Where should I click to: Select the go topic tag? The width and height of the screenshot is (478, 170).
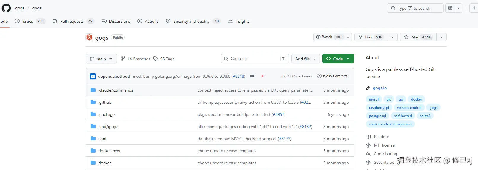click(401, 99)
